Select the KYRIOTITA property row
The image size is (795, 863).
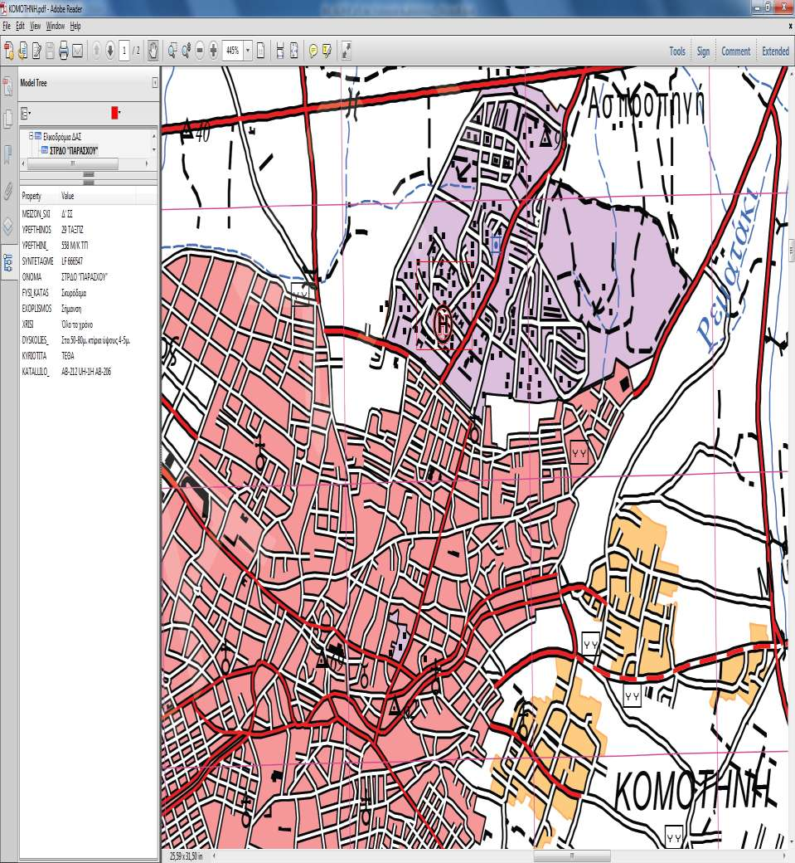(x=89, y=356)
